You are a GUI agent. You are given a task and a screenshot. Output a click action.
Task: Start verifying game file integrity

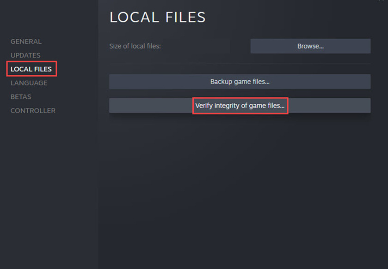[240, 106]
